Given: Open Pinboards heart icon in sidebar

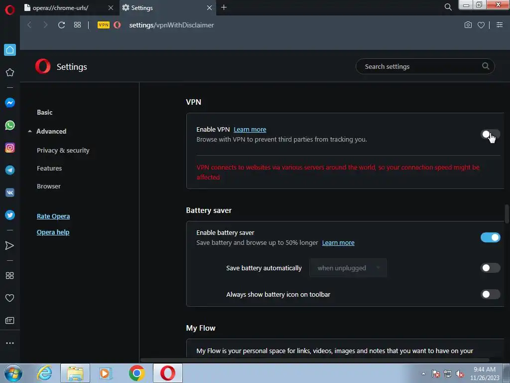Looking at the screenshot, I should click(x=10, y=298).
